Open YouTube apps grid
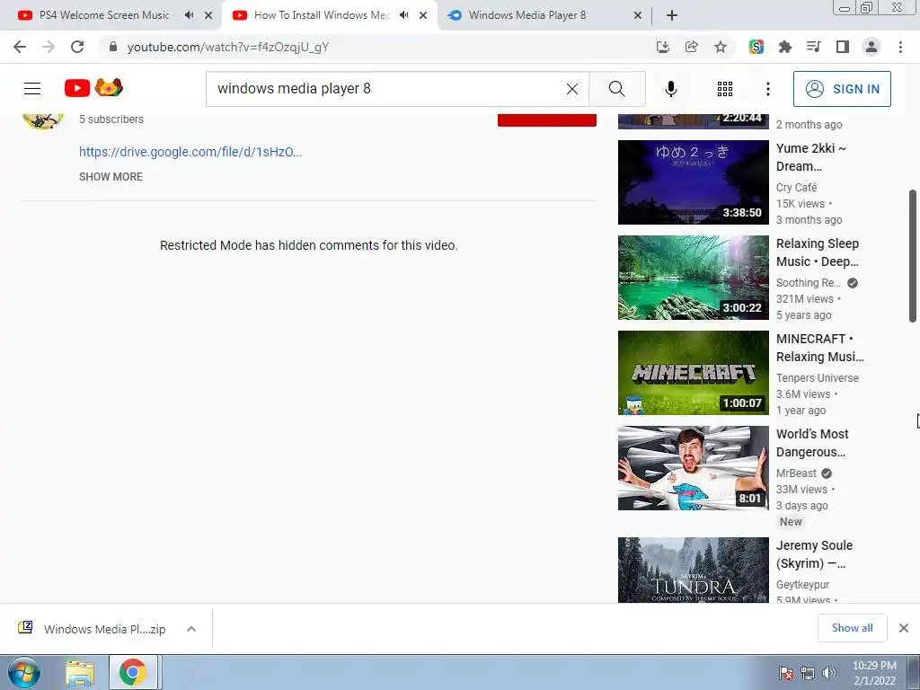Screen dimensions: 920x690 click(x=725, y=89)
